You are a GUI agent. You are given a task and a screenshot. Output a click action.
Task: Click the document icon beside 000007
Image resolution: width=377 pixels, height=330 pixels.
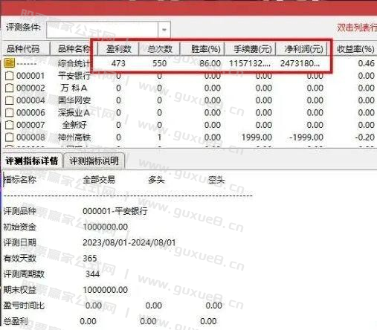click(10, 125)
